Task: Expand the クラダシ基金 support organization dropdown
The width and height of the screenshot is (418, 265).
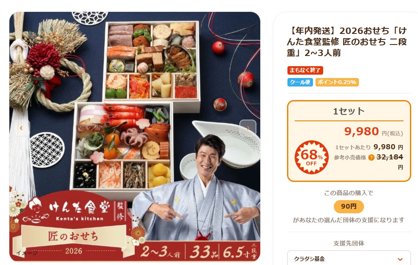Action: point(349,258)
